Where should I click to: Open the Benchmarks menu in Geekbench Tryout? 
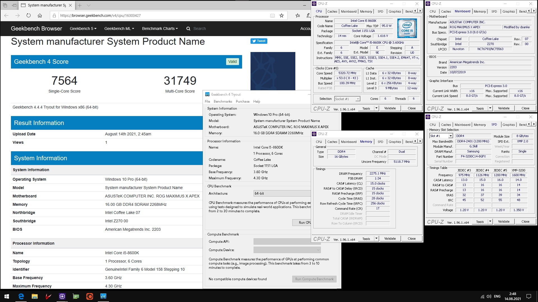223,102
